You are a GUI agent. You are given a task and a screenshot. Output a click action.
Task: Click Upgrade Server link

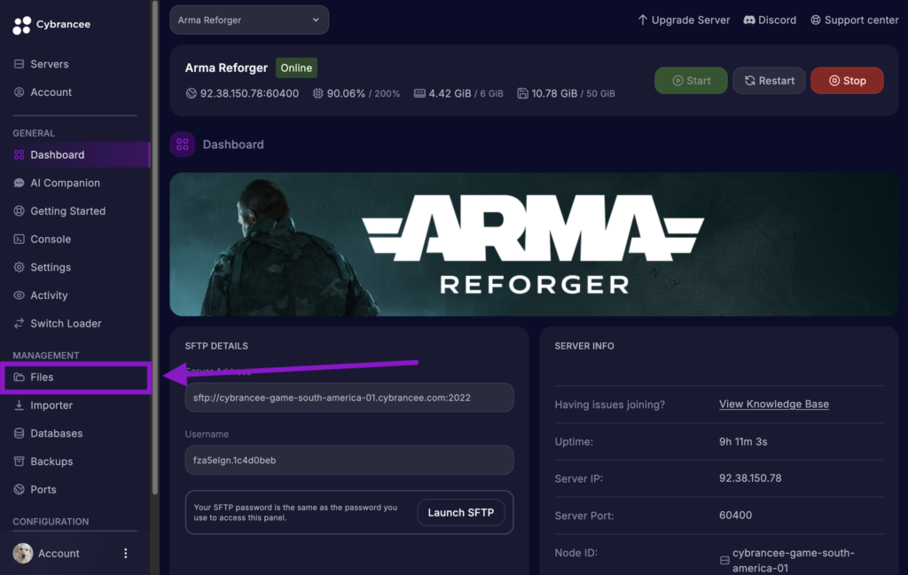pos(684,20)
